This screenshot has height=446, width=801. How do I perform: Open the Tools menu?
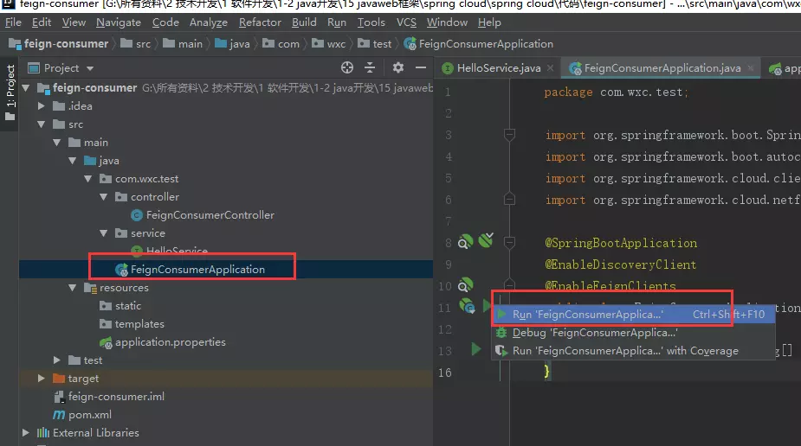[371, 22]
